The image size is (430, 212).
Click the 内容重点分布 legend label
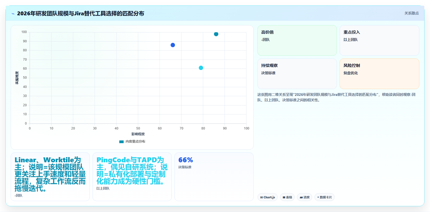click(x=135, y=142)
